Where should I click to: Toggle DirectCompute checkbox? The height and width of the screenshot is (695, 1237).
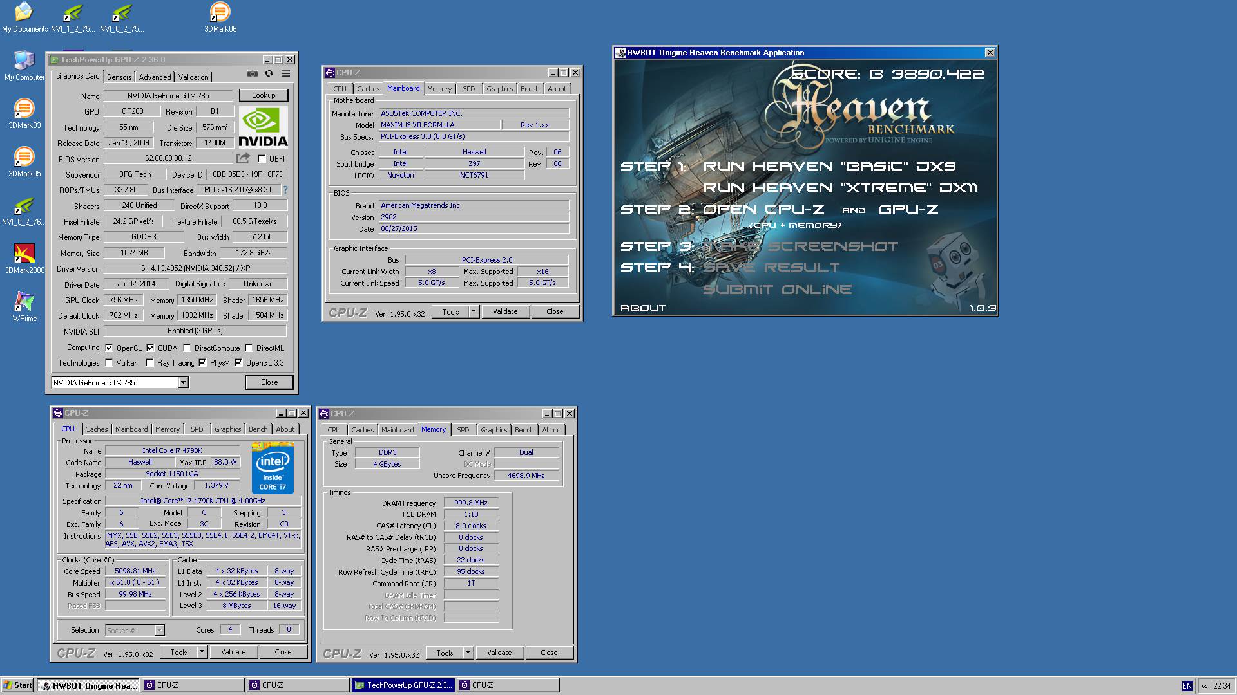[187, 348]
